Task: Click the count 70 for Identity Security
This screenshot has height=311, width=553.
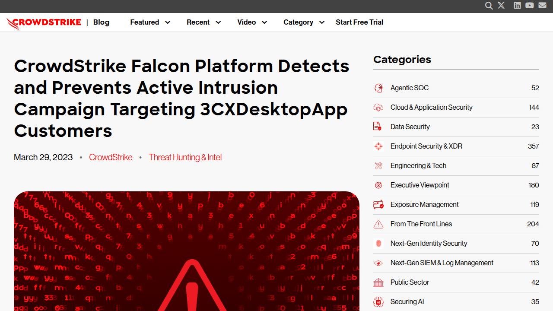Action: pos(535,243)
